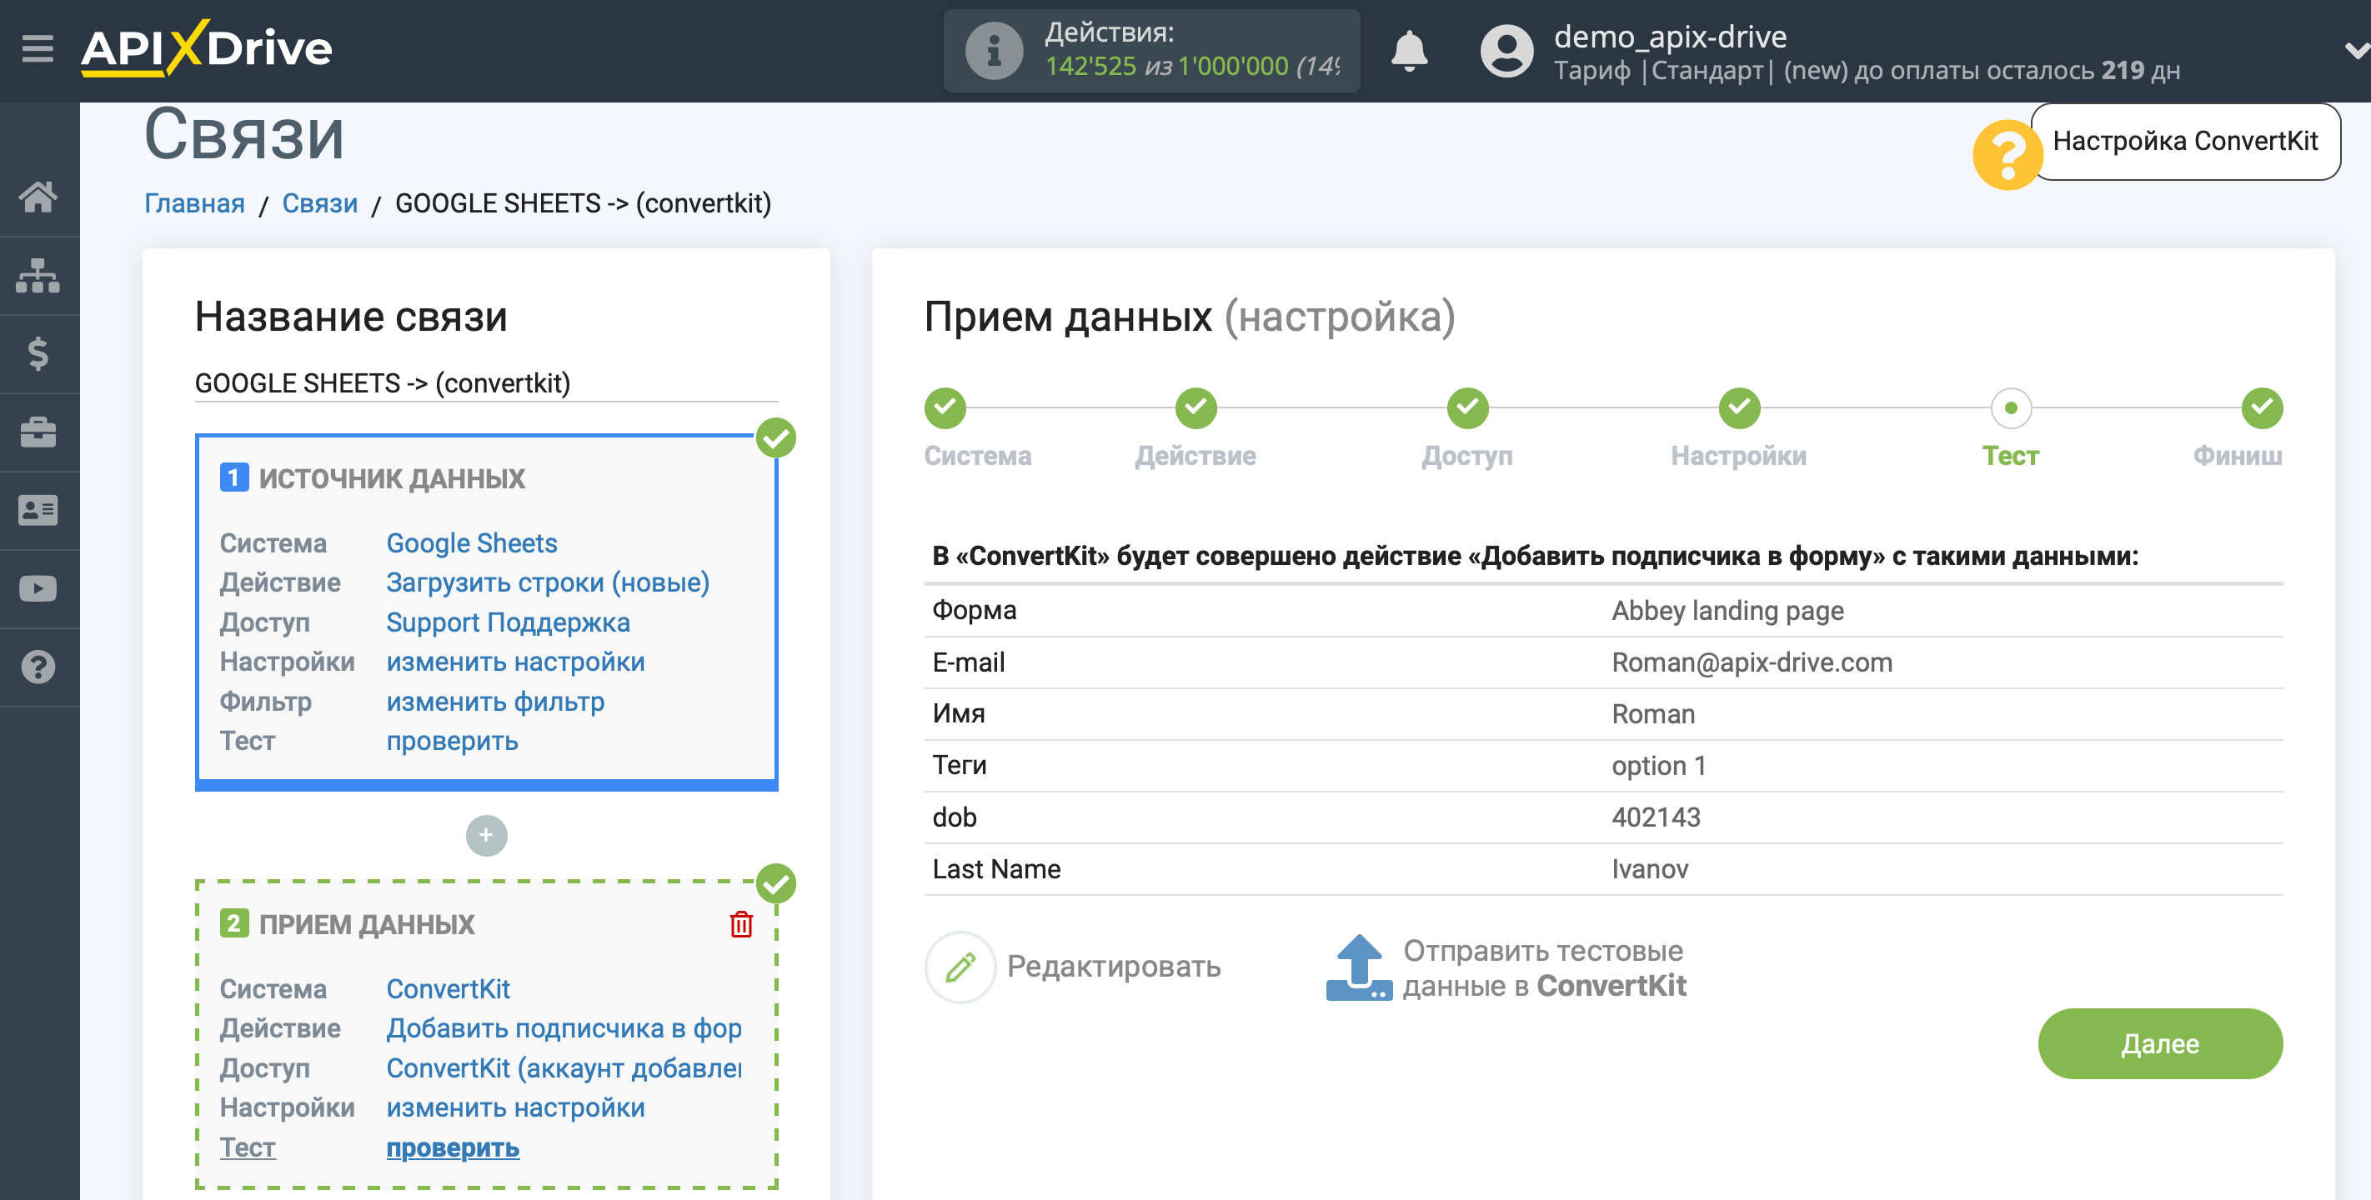This screenshot has width=2371, height=1200.
Task: Go to Связи breadcrumb
Action: coord(319,203)
